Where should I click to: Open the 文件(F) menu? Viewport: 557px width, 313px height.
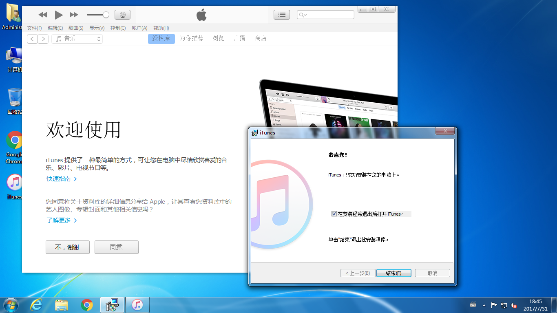click(x=34, y=28)
